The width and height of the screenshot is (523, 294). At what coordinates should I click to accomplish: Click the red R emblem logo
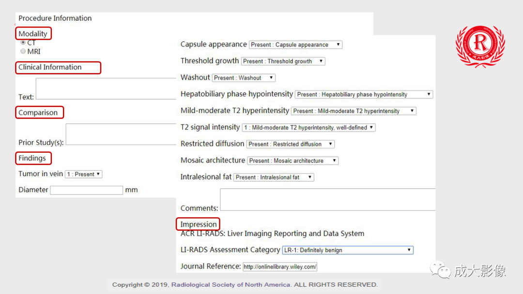point(480,45)
